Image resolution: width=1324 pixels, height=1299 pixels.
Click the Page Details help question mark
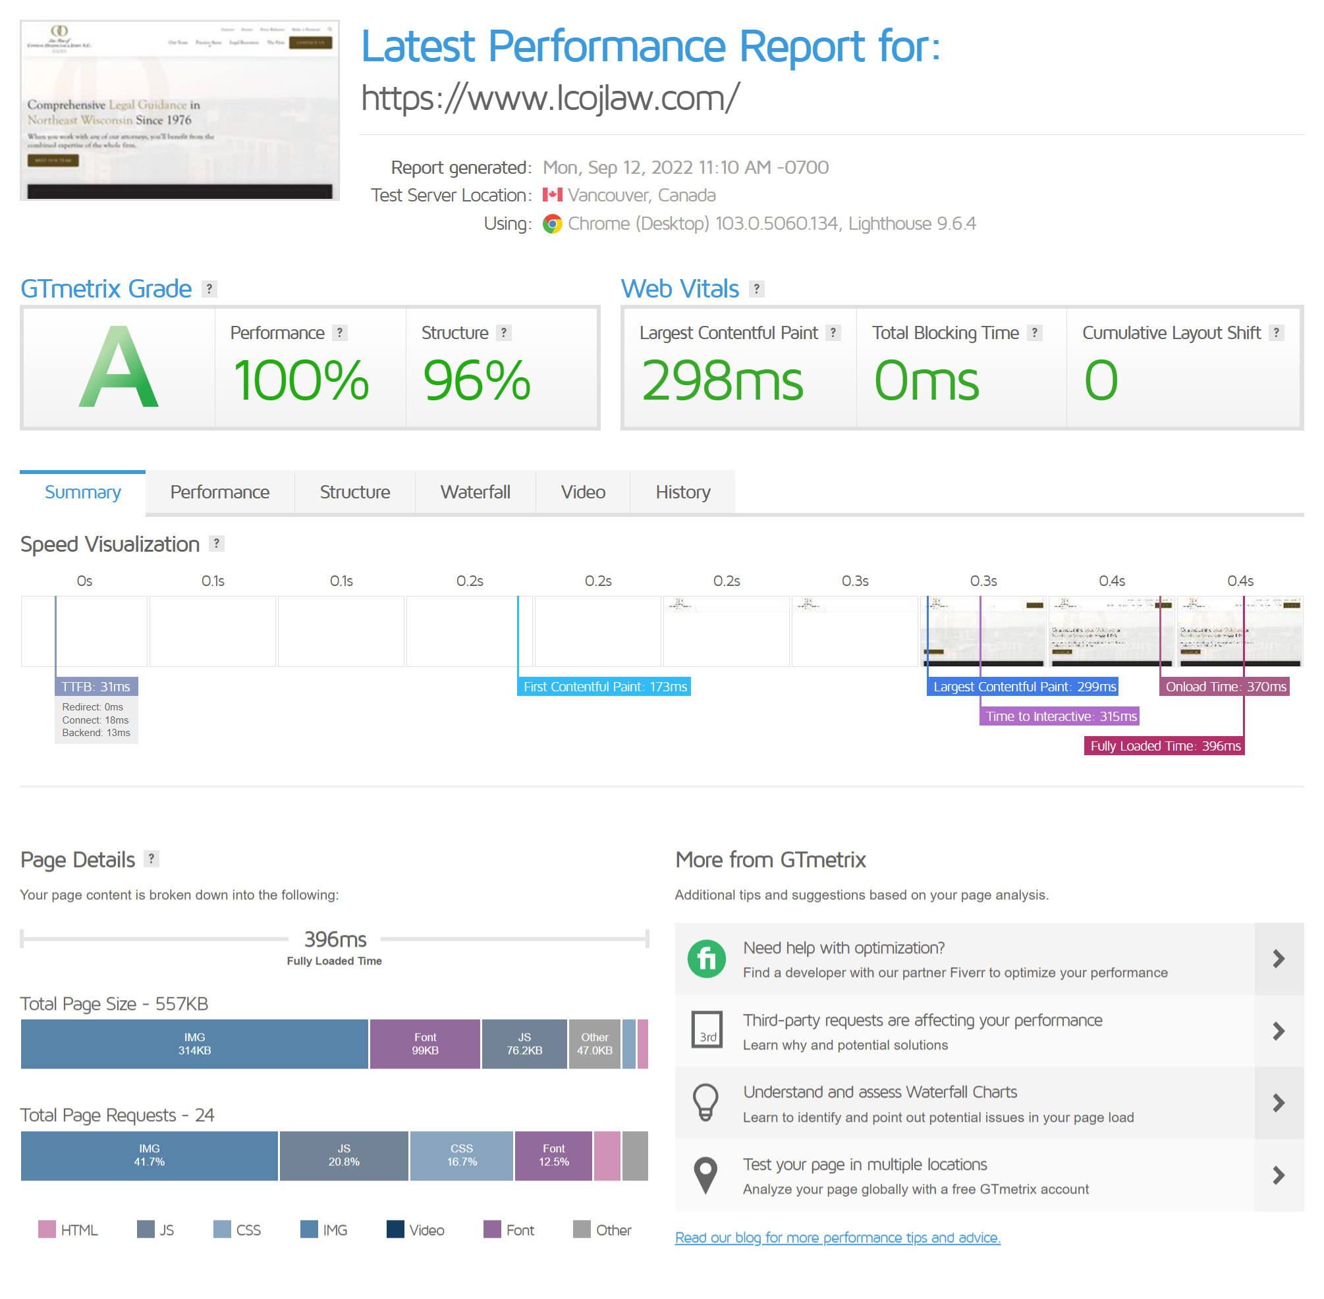point(152,859)
